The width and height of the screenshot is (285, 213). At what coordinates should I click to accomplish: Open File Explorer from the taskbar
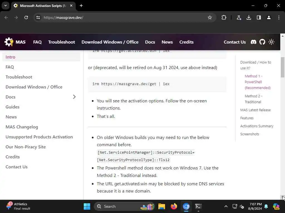tap(162, 206)
